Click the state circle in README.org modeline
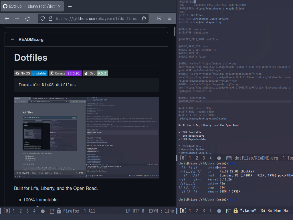 click(x=219, y=158)
